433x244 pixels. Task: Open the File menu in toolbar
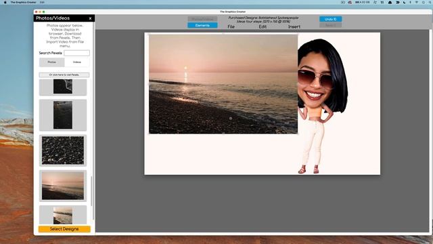[231, 27]
